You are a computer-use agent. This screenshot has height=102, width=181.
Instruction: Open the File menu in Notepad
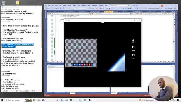pos(3,9)
